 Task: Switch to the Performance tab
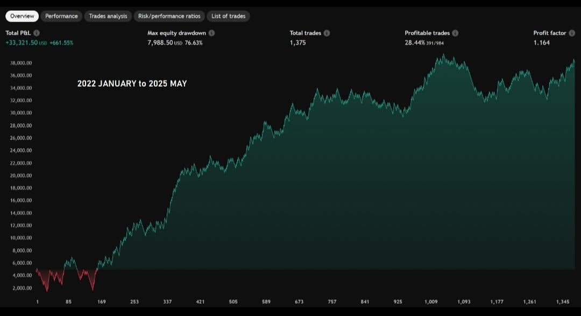coord(61,16)
